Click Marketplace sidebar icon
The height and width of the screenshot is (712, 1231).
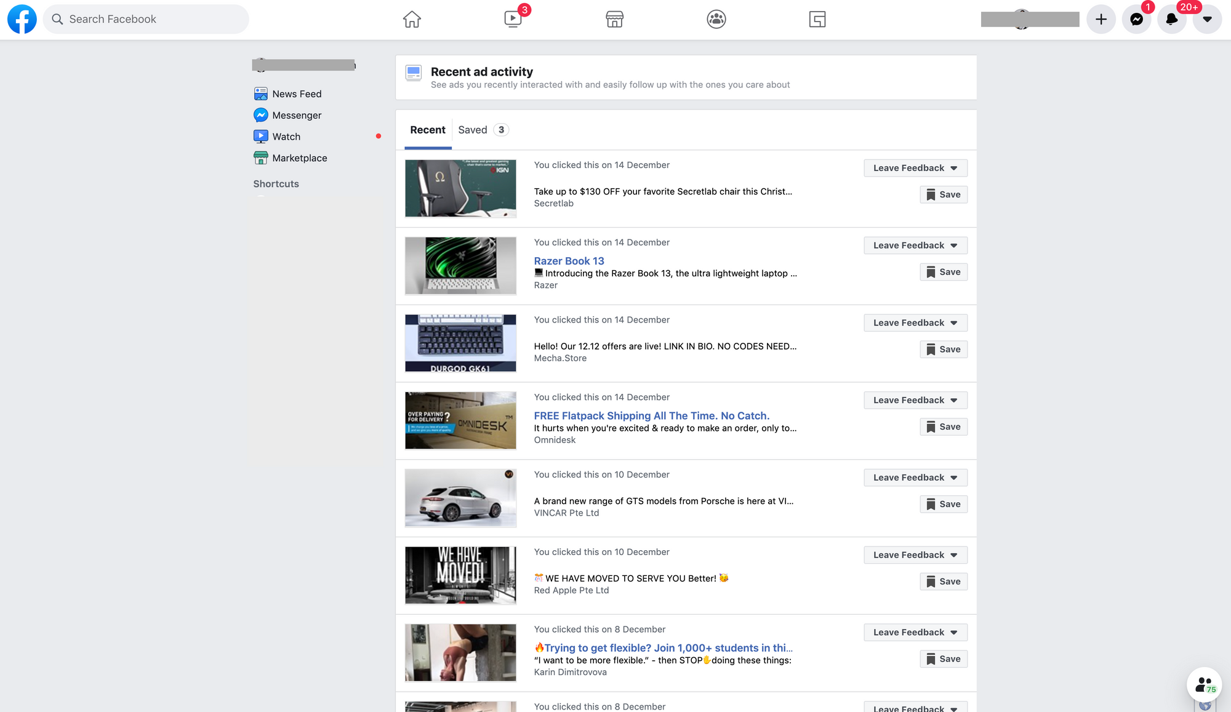[261, 158]
